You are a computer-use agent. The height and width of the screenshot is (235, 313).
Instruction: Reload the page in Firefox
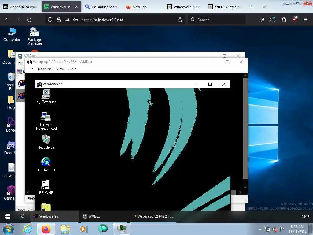pos(29,20)
